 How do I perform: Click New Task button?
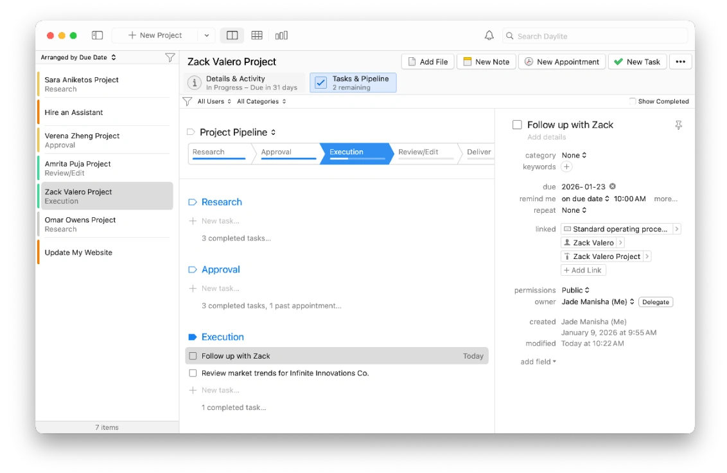coord(637,62)
